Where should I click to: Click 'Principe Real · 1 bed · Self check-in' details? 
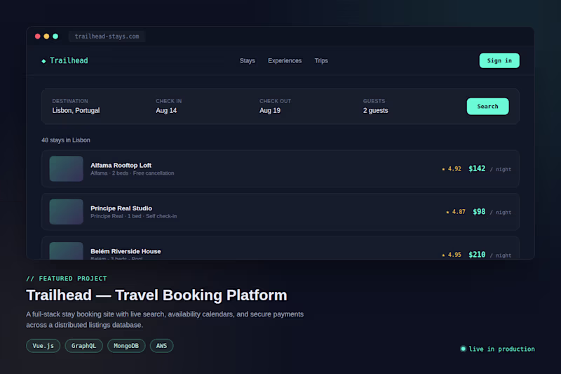(x=133, y=216)
